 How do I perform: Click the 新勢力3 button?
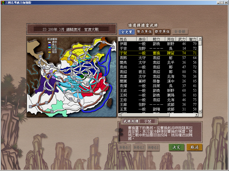coord(153,148)
